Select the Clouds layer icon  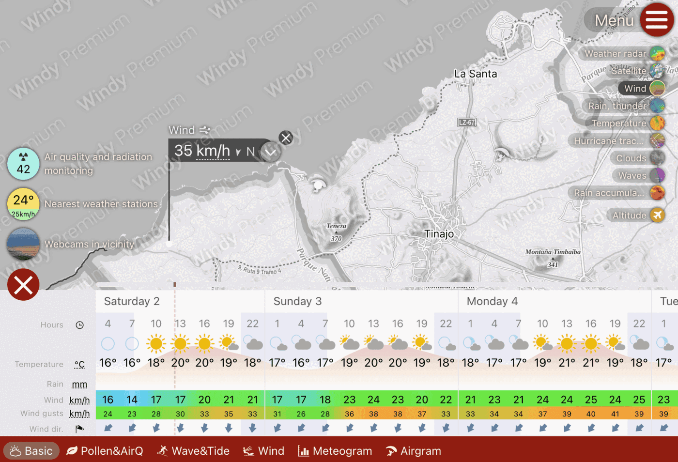point(657,158)
